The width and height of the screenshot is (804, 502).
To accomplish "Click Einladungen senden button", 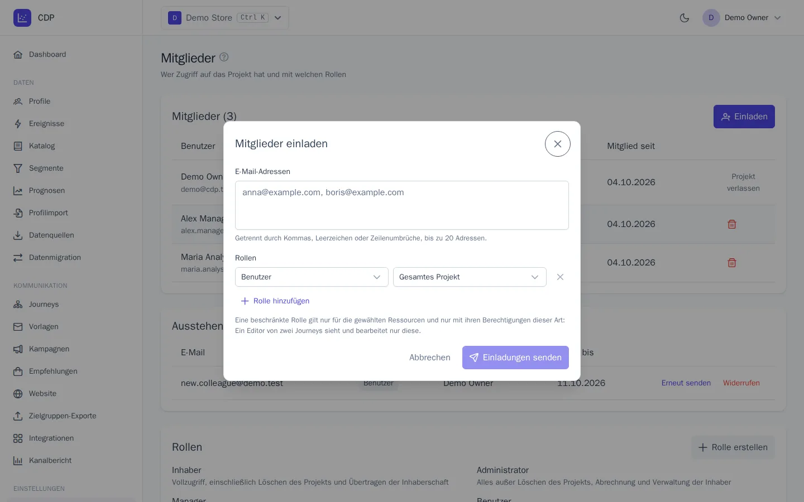I will (x=515, y=358).
